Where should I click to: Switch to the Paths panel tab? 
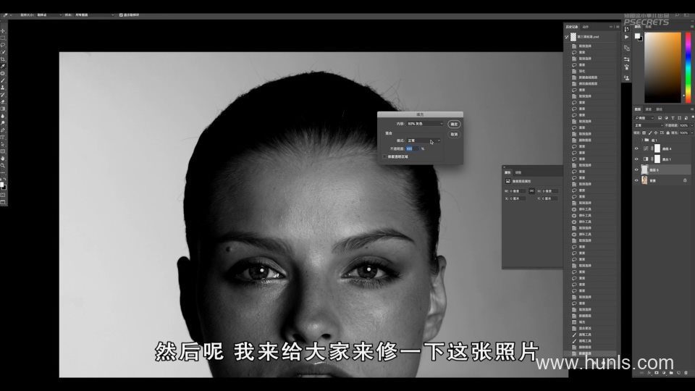tap(659, 109)
